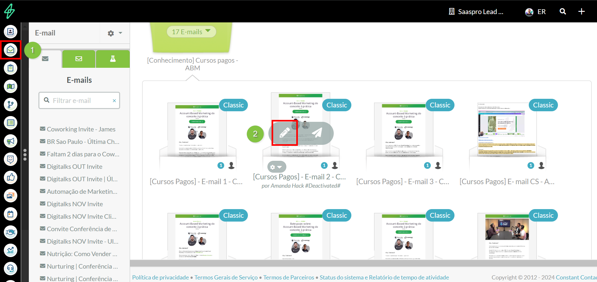Open 'Digitalks OUT Invite' email in list

[x=75, y=167]
